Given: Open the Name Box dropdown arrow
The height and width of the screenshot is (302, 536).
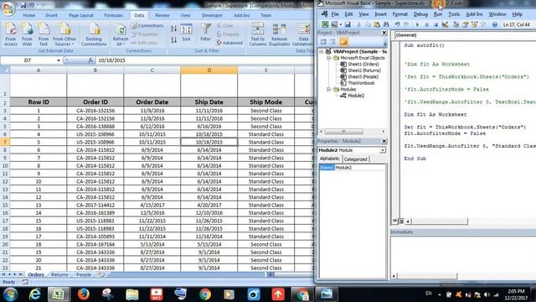Looking at the screenshot, I should [x=59, y=60].
